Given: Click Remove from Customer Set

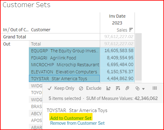Looking at the screenshot, I should (x=78, y=123).
